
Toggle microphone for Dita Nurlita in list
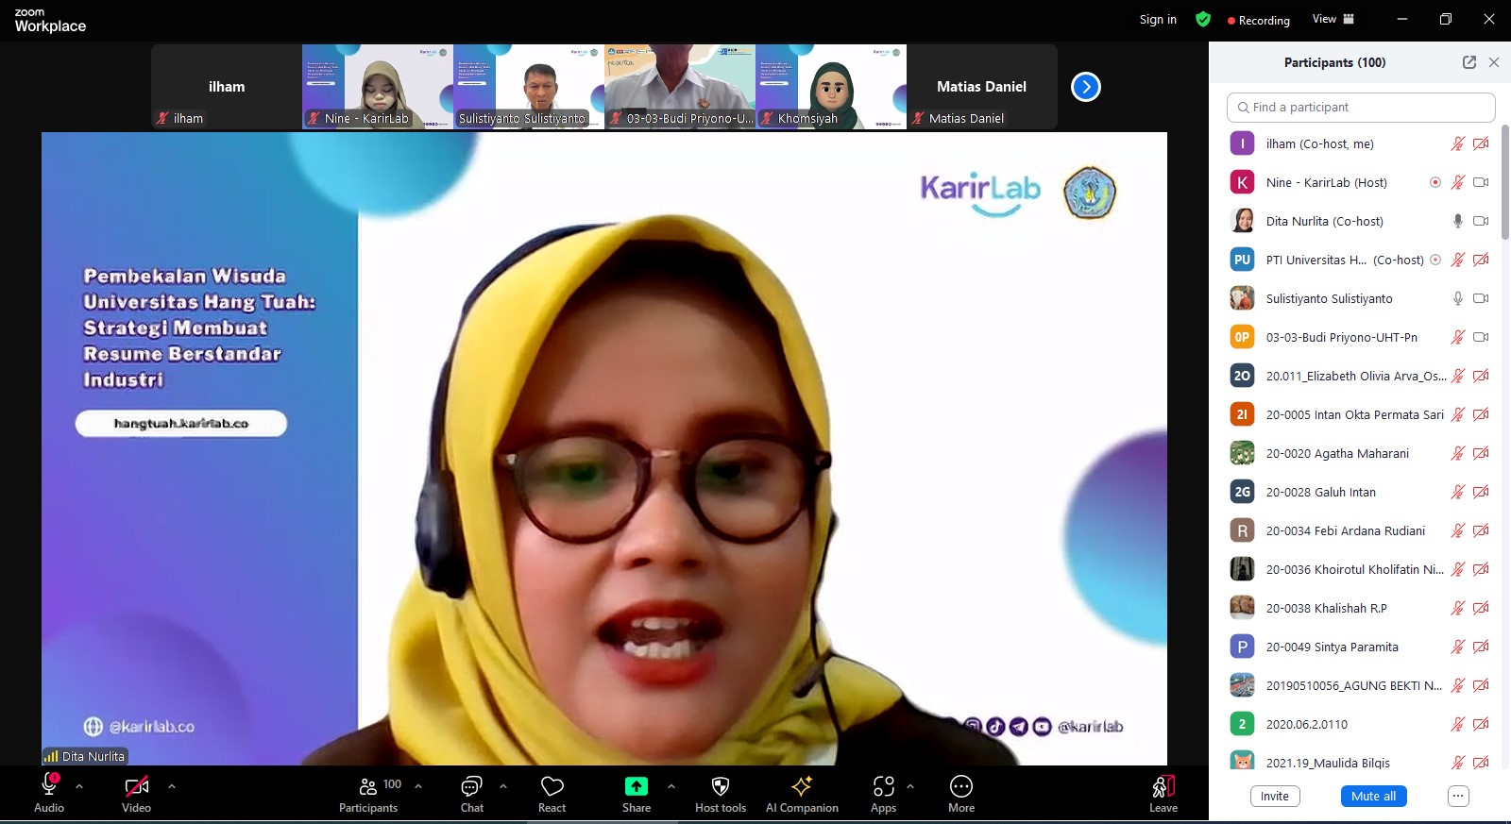pos(1457,221)
